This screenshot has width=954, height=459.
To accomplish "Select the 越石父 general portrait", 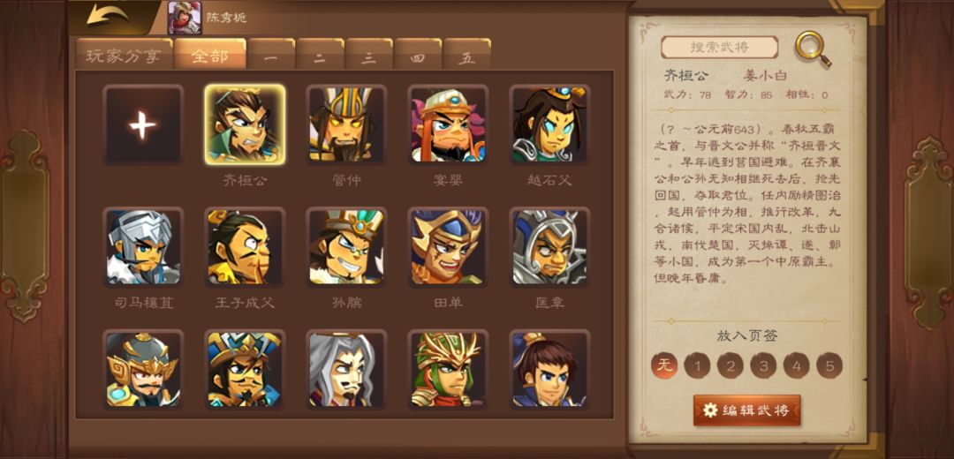I will 549,124.
